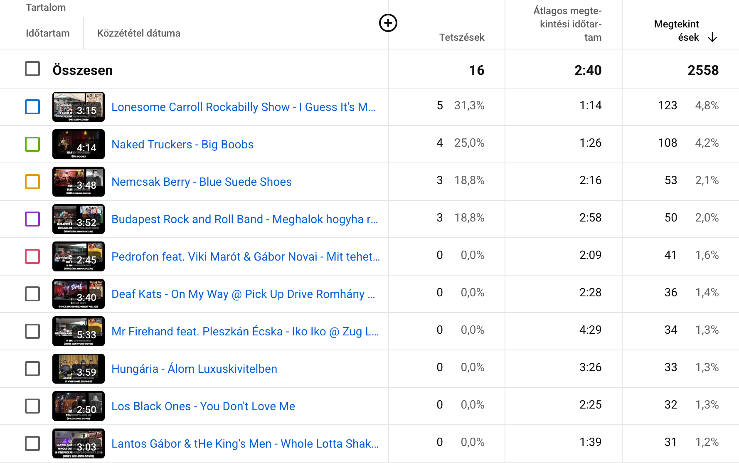Screen dimensions: 739x463
Task: Uncheck the orange Nemcsak Berry checkbox
Action: [32, 182]
